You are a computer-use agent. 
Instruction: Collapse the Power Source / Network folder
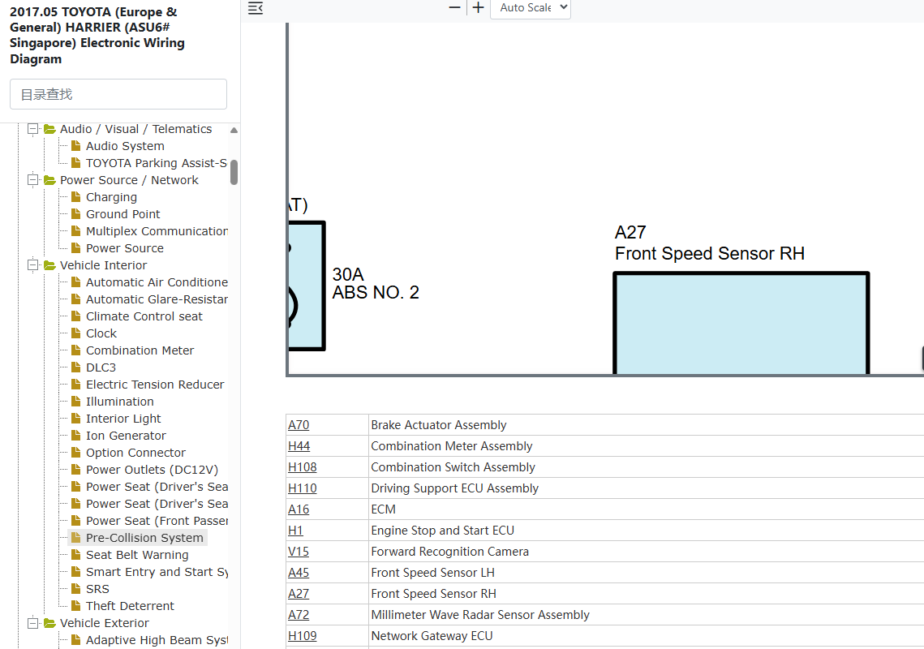(x=33, y=180)
